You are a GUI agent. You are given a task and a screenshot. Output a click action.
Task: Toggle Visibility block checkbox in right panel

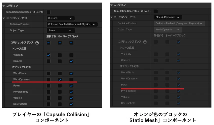pos(178,54)
